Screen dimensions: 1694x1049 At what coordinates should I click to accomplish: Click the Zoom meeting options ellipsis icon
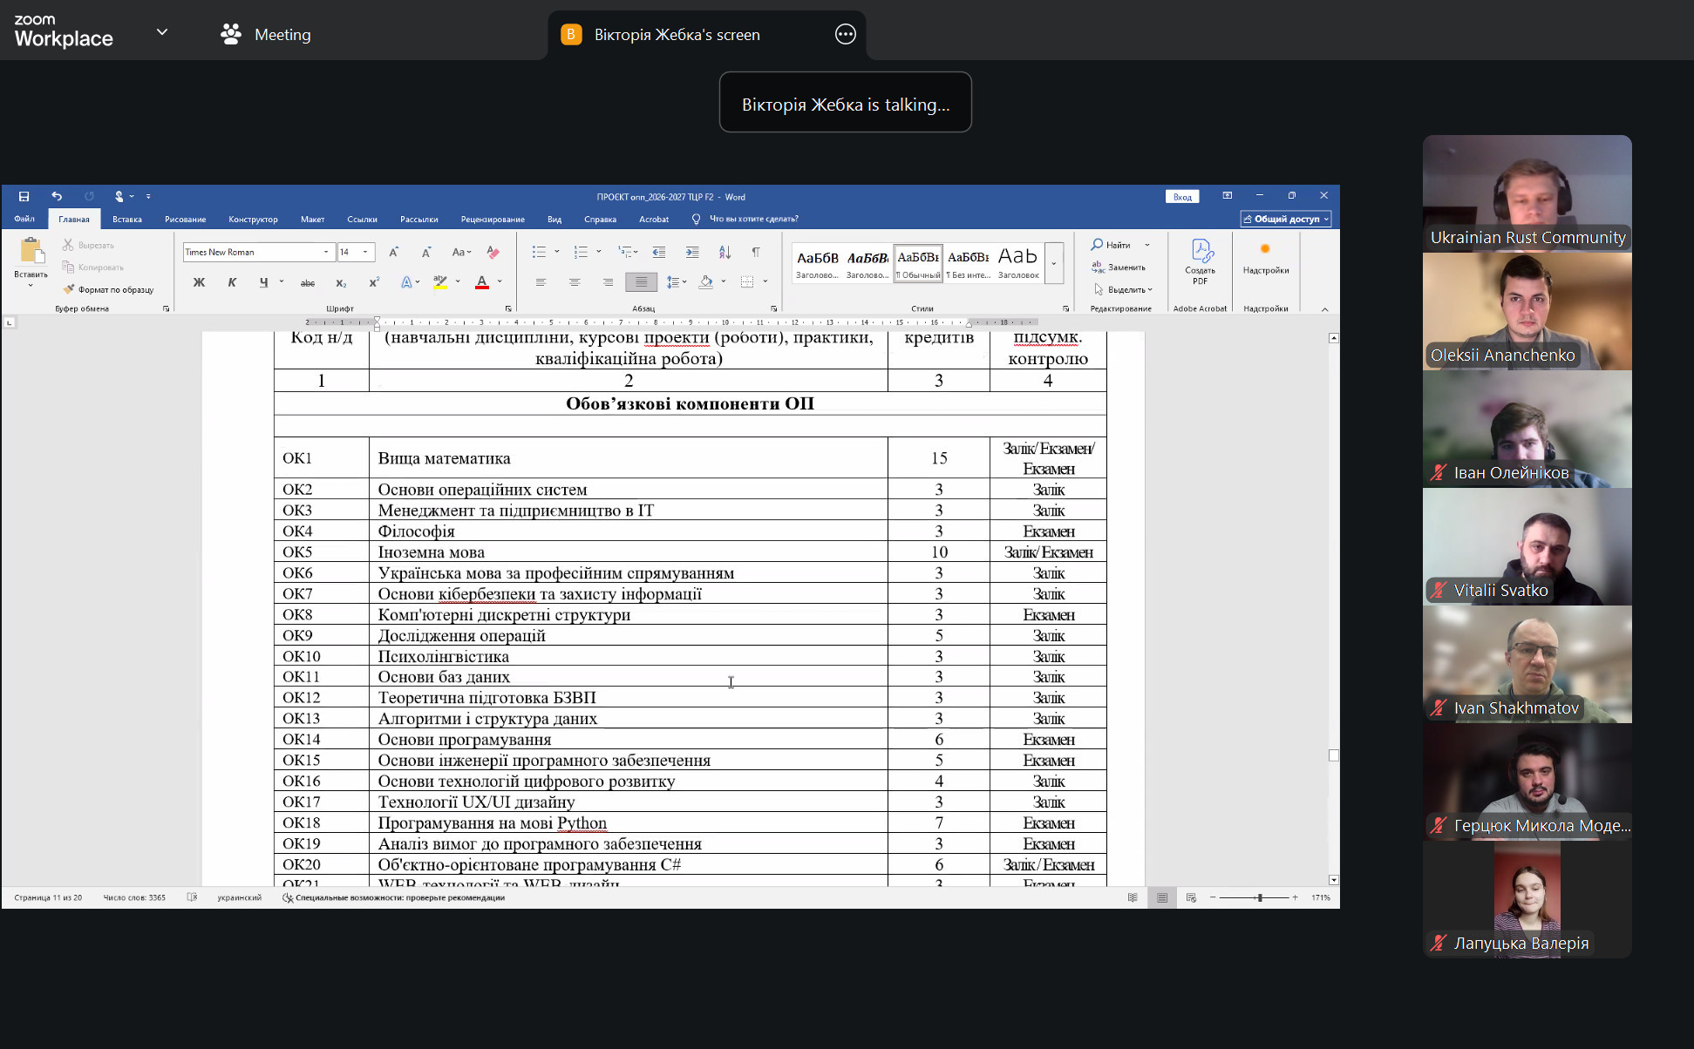845,34
